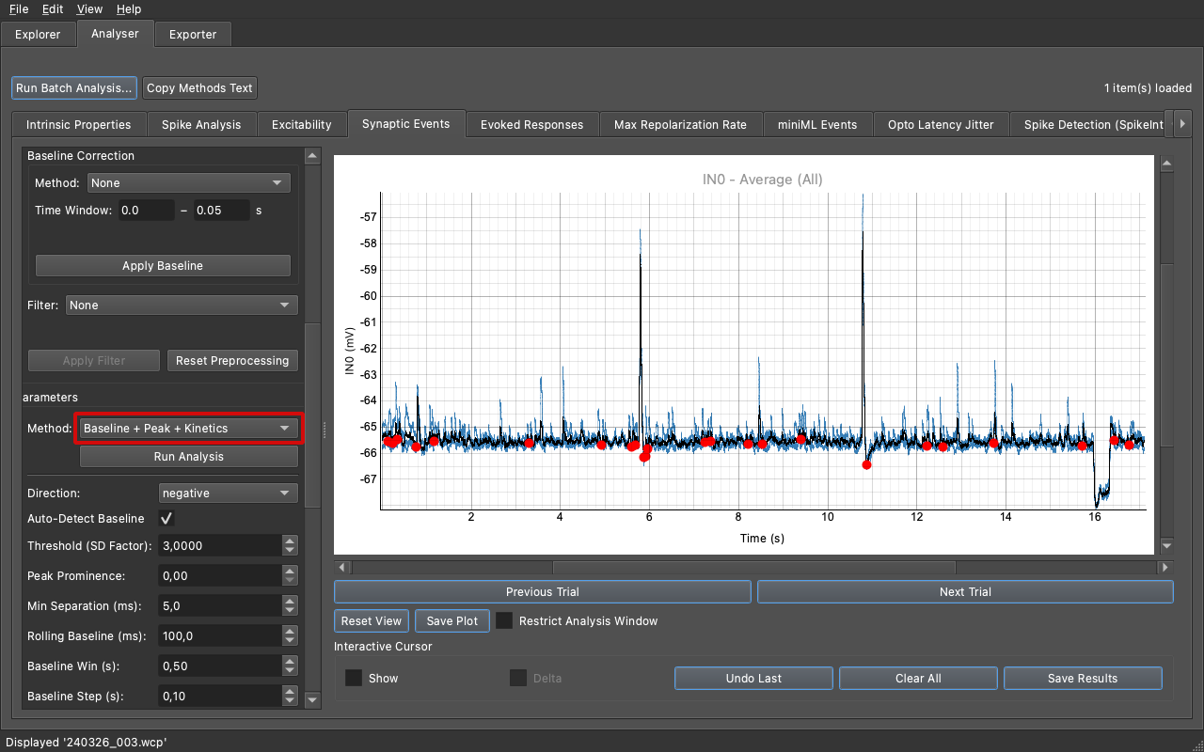
Task: Decrease Peak Prominence with down arrow
Action: coord(291,581)
